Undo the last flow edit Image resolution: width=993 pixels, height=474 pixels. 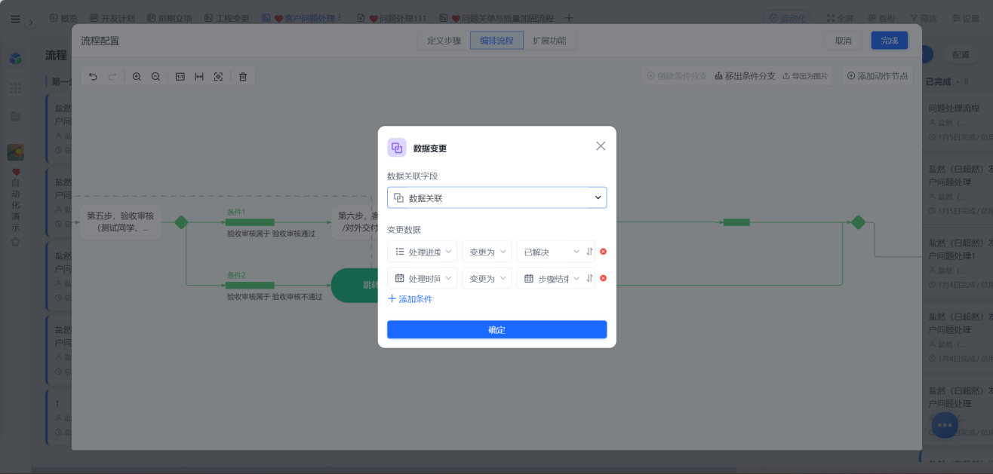[93, 76]
